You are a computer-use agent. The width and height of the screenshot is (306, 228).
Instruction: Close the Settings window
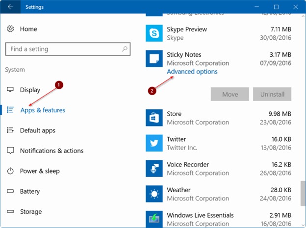point(296,7)
